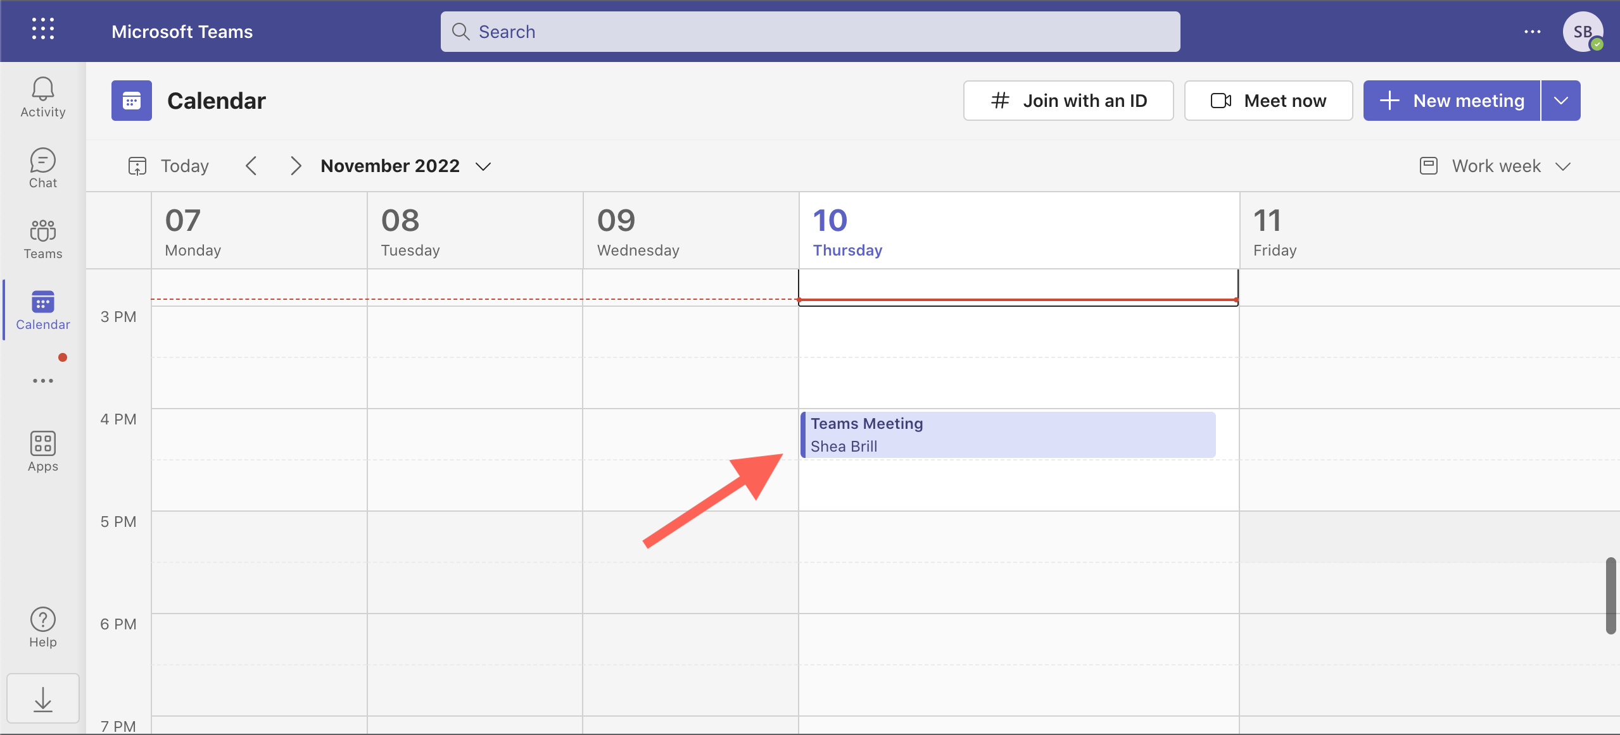
Task: Open the Chat sidebar icon
Action: pyautogui.click(x=43, y=168)
